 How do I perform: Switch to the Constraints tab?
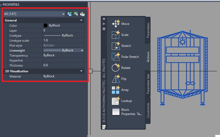pos(148,110)
